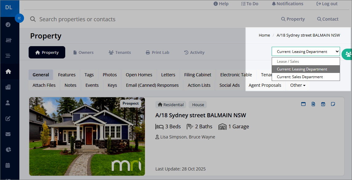Image resolution: width=352 pixels, height=180 pixels.
Task: Open the calendar icon in sidebar
Action: [8, 166]
